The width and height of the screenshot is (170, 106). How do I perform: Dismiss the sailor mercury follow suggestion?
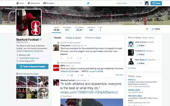159,42
